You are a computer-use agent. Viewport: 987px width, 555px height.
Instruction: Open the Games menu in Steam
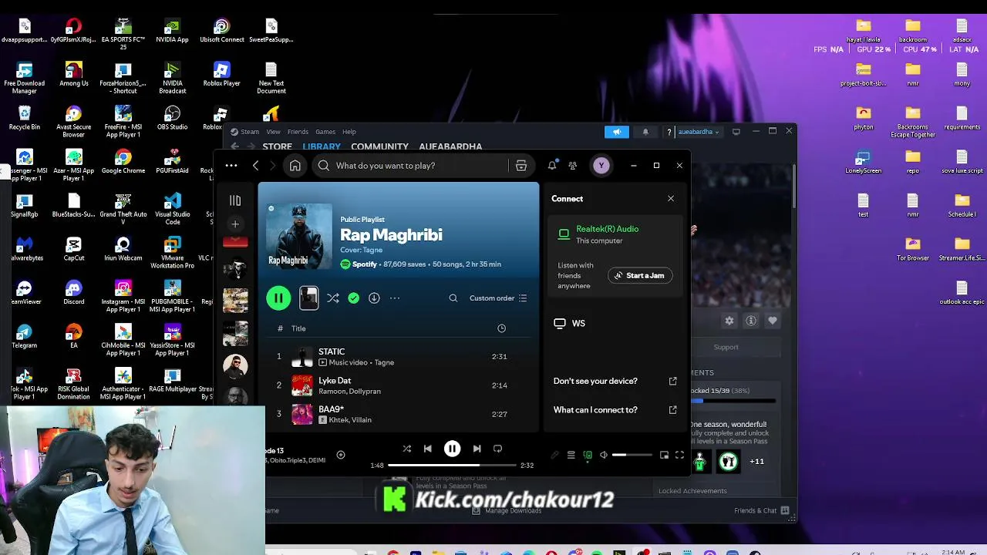(325, 132)
